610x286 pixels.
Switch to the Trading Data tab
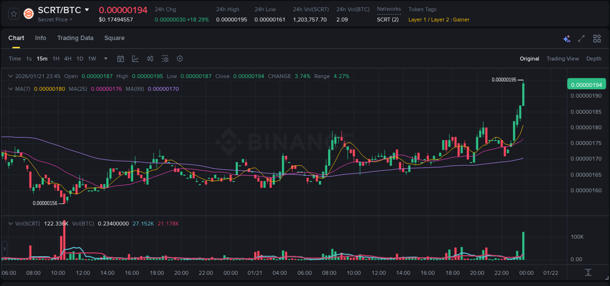(x=75, y=38)
